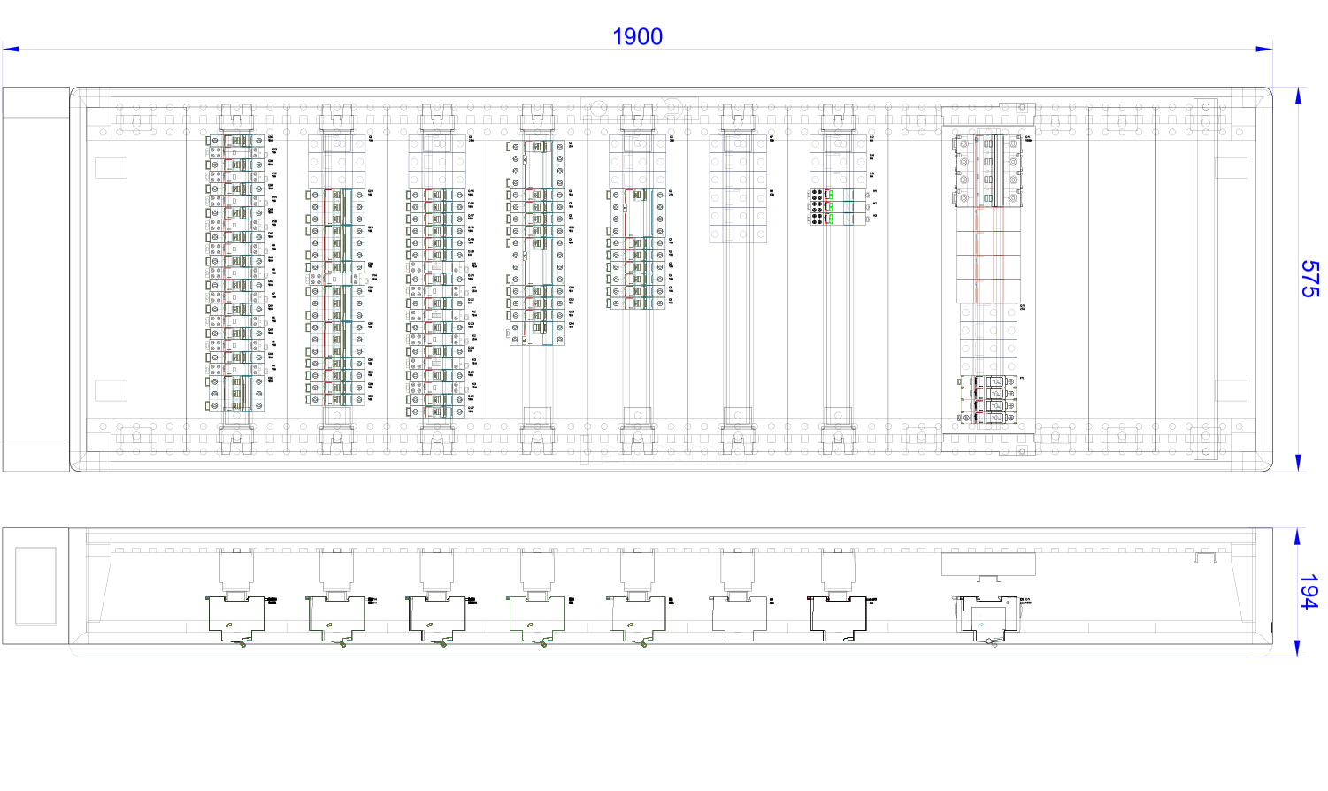Click the component with green terminals
This screenshot has width=1328, height=791.
tap(839, 206)
